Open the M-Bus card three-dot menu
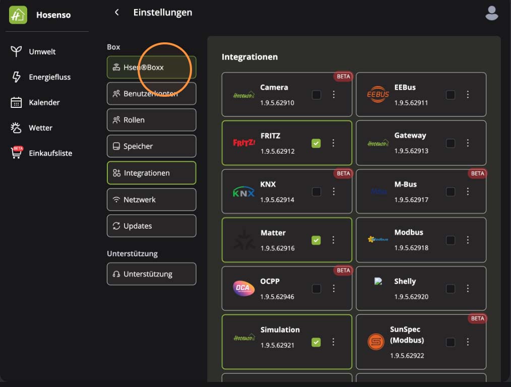511x387 pixels. [468, 191]
